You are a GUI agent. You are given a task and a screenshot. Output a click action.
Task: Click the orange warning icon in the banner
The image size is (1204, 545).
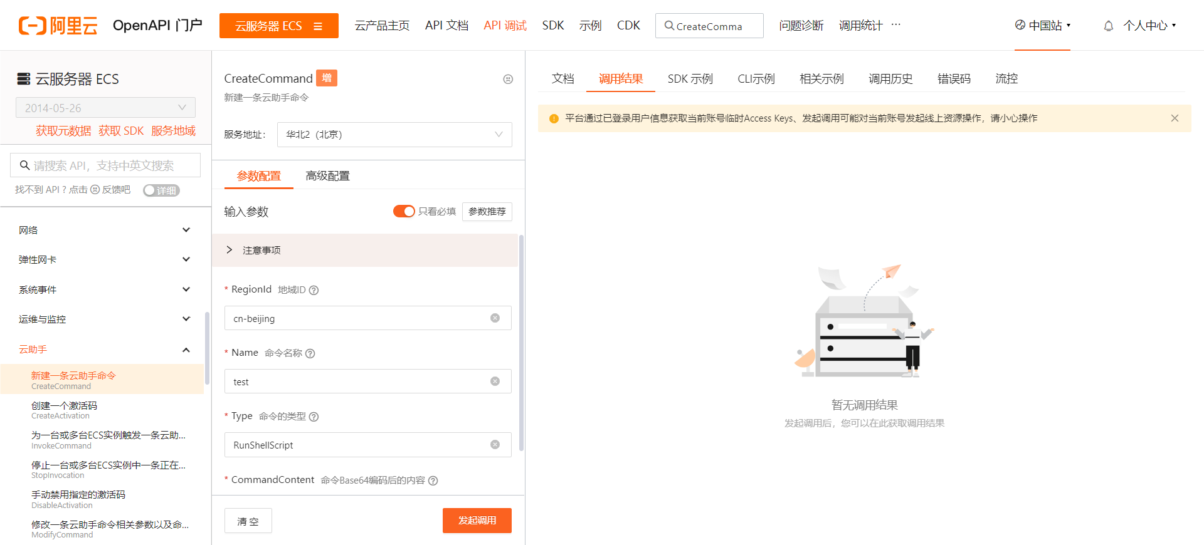pos(554,118)
